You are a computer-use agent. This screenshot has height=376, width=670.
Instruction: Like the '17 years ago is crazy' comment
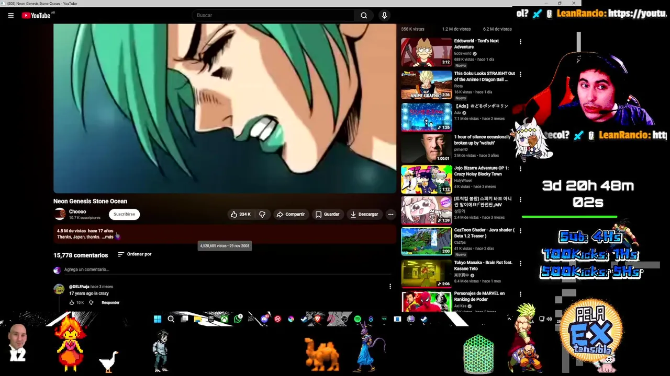pos(72,302)
